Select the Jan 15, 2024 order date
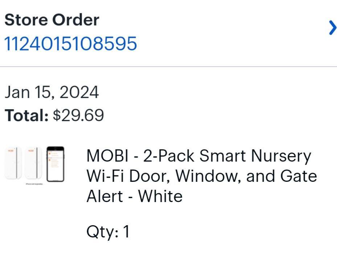337x253 pixels. coord(52,92)
